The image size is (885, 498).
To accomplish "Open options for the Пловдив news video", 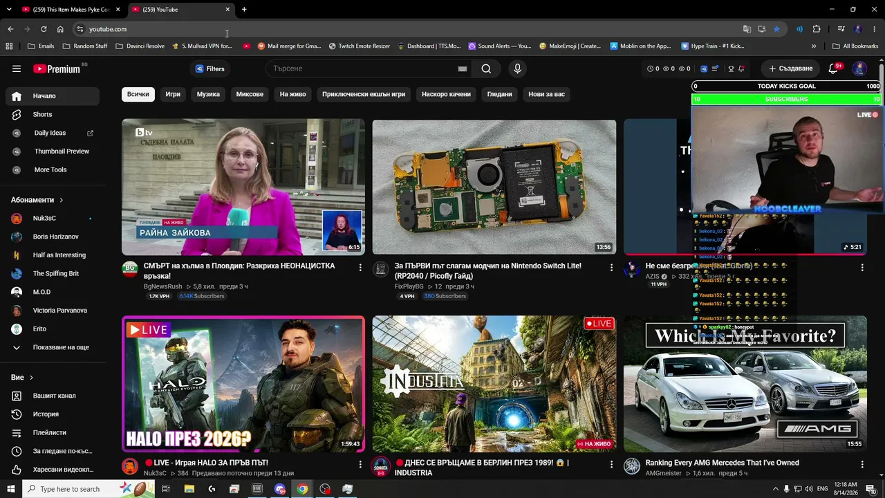I will pos(360,267).
